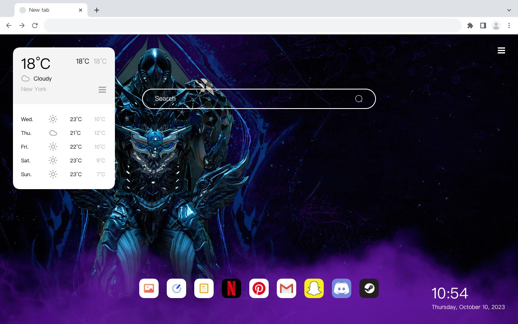Open the browser Extensions puzzle icon
The width and height of the screenshot is (518, 324).
[x=470, y=26]
